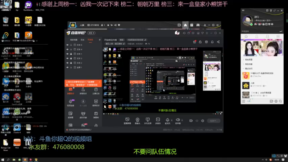Hide the 全屏 1 source layer
This screenshot has height=162, width=288.
67,67
